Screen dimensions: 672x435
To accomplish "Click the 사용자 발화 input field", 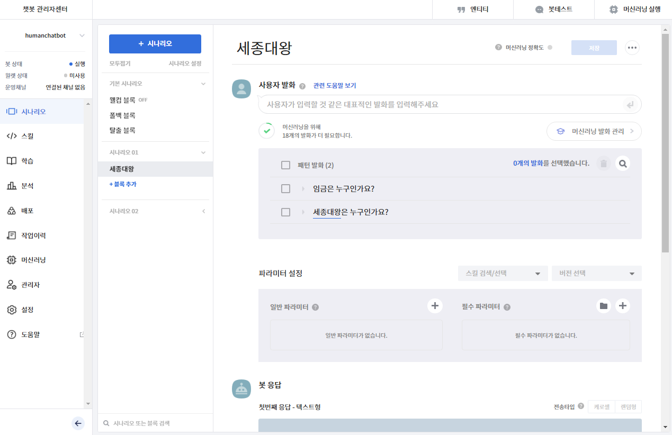I will [450, 105].
